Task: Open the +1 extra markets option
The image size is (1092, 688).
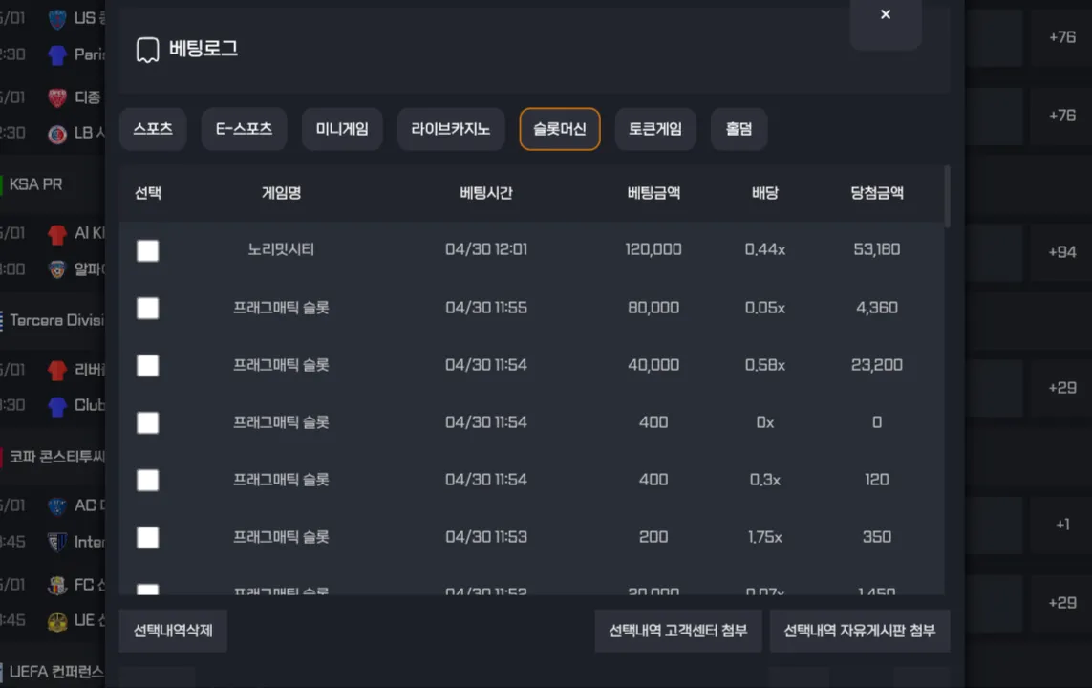Action: tap(1061, 525)
